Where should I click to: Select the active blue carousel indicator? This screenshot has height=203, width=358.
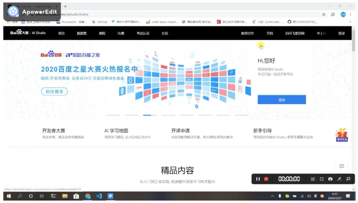(x=150, y=115)
